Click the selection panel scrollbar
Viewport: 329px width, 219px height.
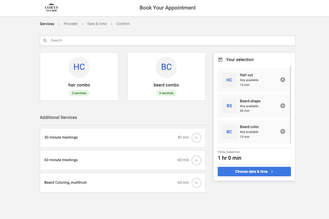coord(290,105)
